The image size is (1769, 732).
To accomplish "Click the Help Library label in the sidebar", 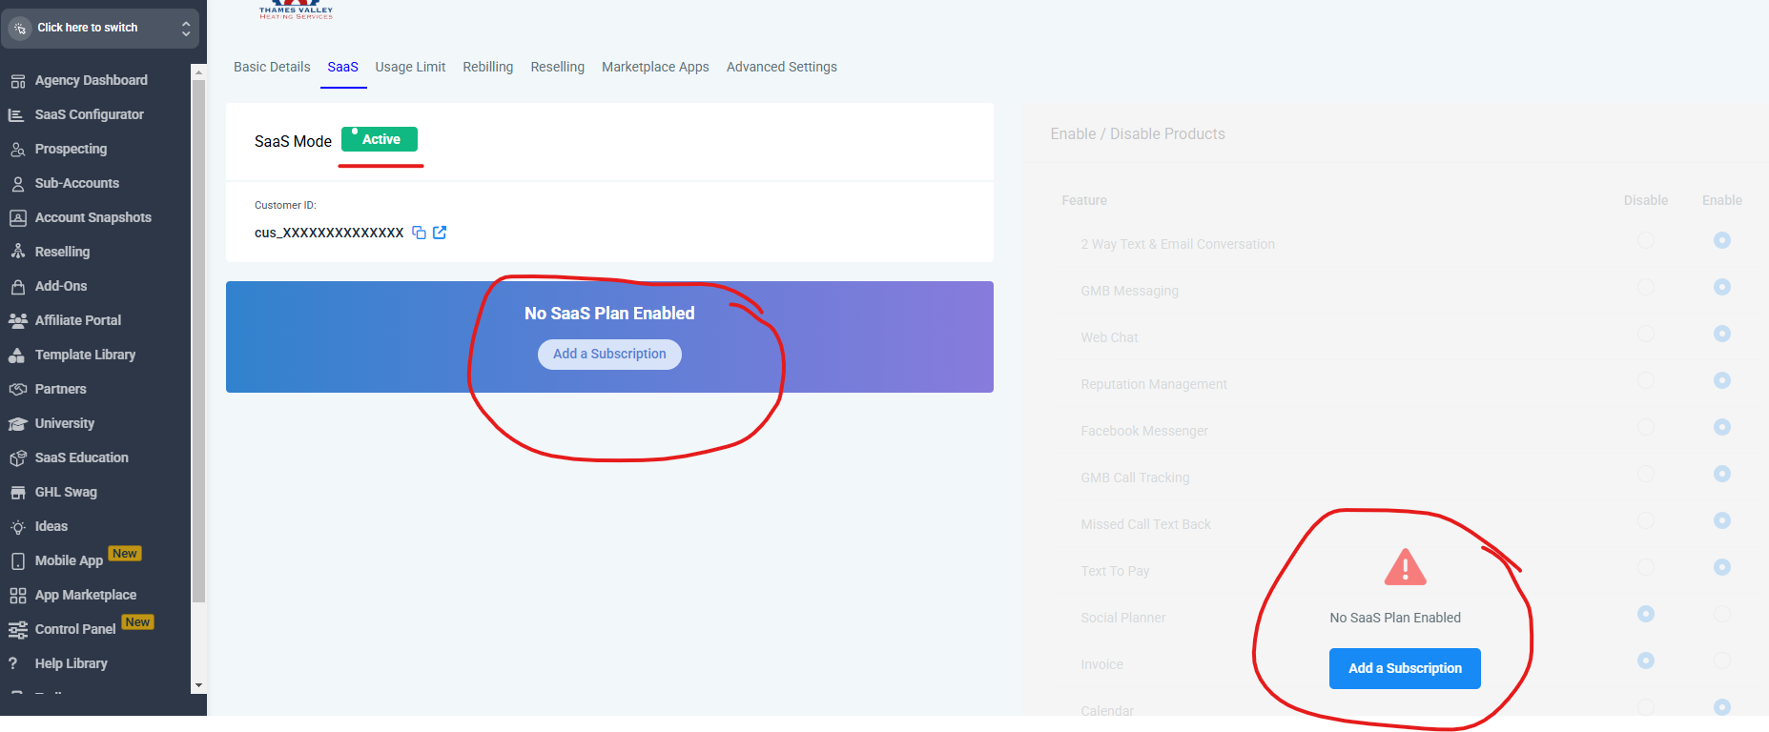I will [x=72, y=663].
